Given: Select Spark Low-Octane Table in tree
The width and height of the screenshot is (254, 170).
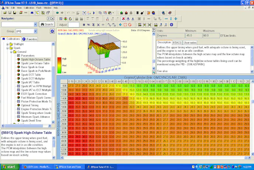Looking at the screenshot, I should click(x=35, y=63).
